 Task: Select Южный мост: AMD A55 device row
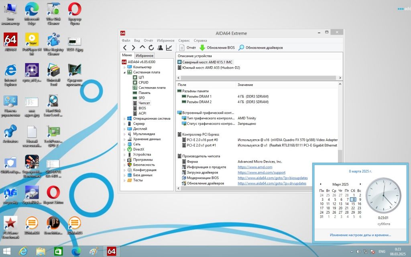tap(209, 67)
